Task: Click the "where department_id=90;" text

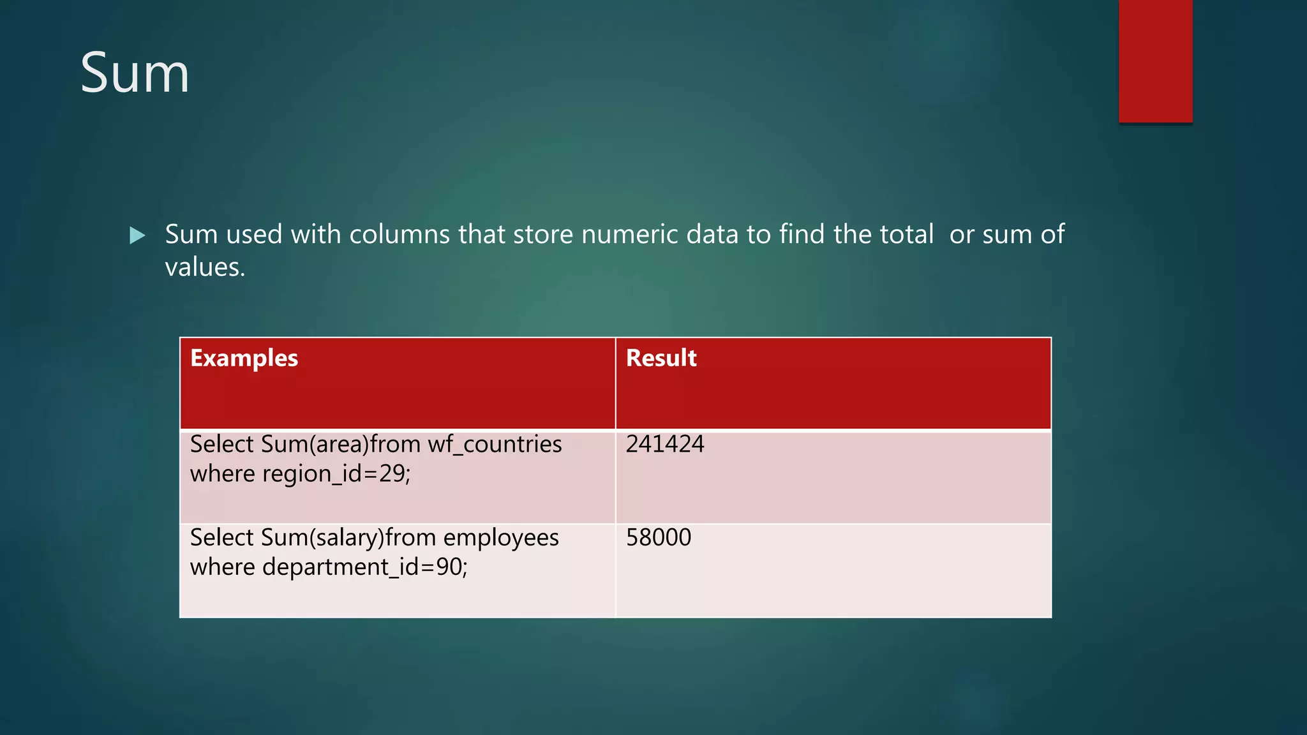Action: (329, 567)
